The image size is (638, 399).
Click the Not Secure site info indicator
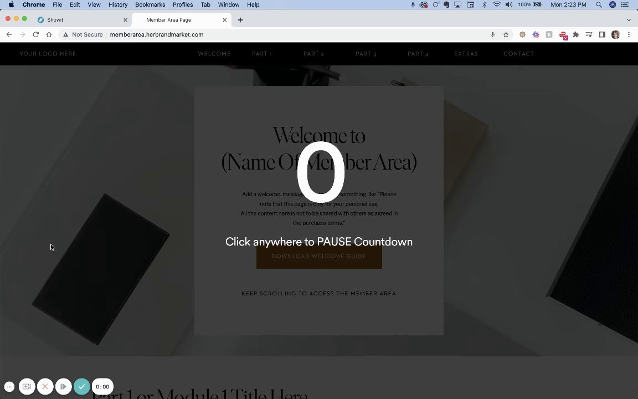[83, 34]
